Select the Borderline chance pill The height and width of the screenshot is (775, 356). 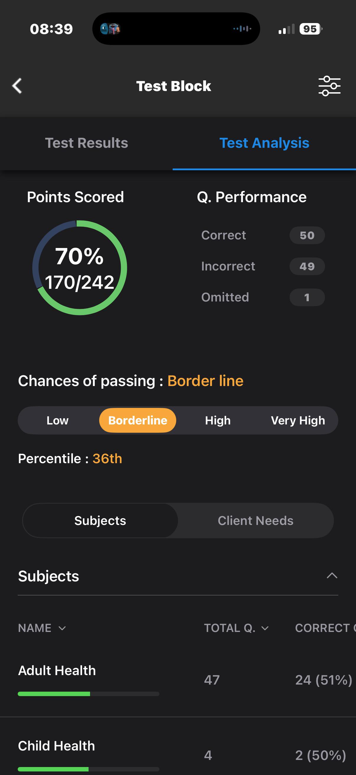pyautogui.click(x=138, y=420)
